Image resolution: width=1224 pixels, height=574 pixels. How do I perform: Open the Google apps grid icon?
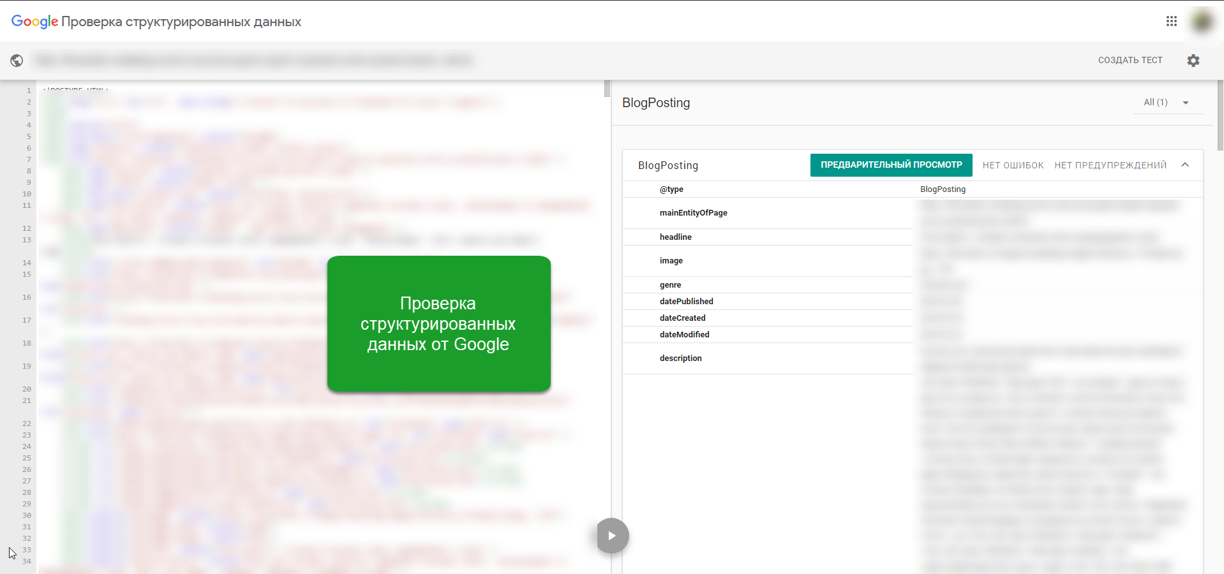click(x=1171, y=21)
